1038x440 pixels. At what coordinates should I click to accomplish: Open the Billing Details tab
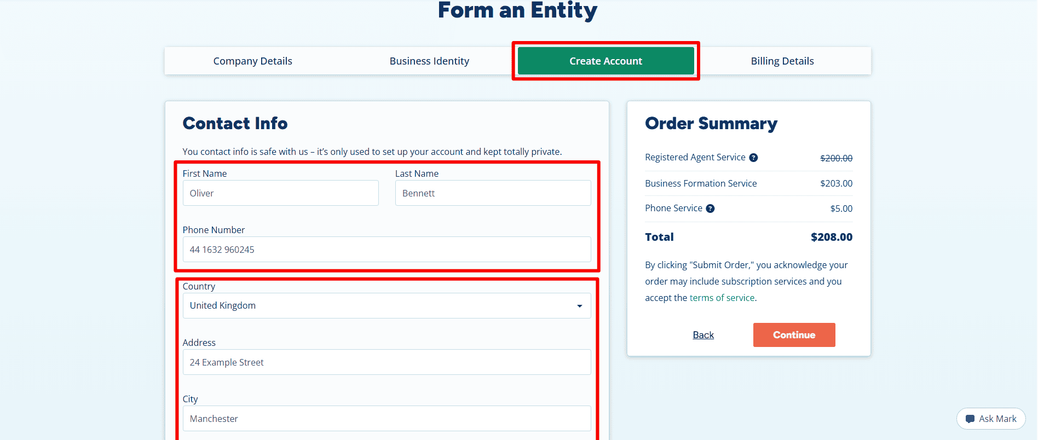(x=782, y=61)
